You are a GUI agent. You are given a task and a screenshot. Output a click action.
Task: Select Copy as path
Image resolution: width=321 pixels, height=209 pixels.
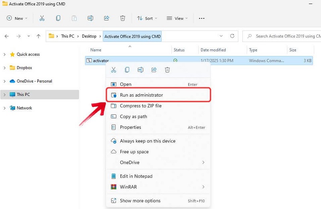pyautogui.click(x=158, y=116)
